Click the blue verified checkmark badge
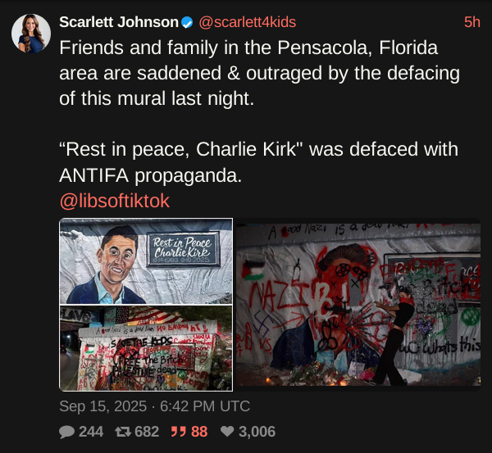The height and width of the screenshot is (453, 492). click(x=187, y=22)
